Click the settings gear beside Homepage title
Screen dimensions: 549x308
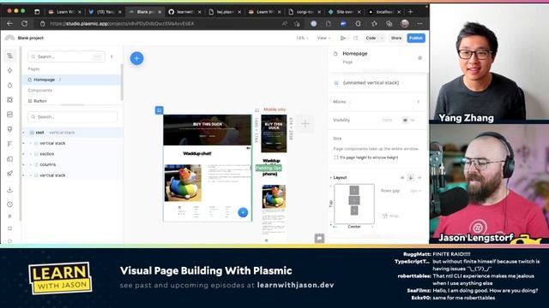(x=419, y=58)
